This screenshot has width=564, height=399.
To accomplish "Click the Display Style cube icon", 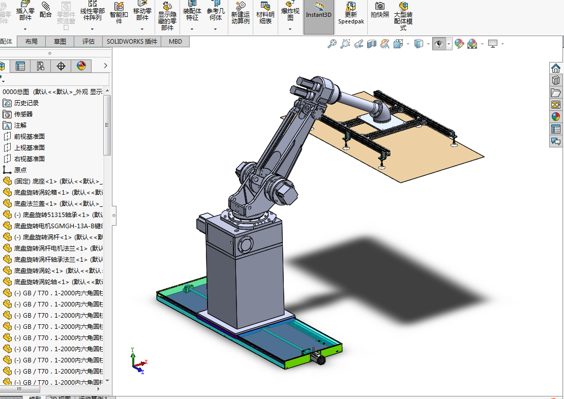I will click(x=419, y=44).
